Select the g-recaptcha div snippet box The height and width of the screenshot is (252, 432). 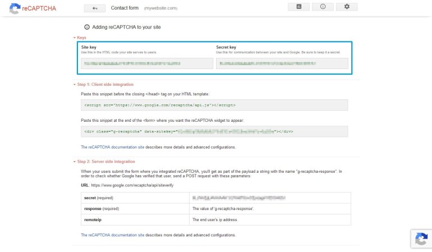[214, 131]
